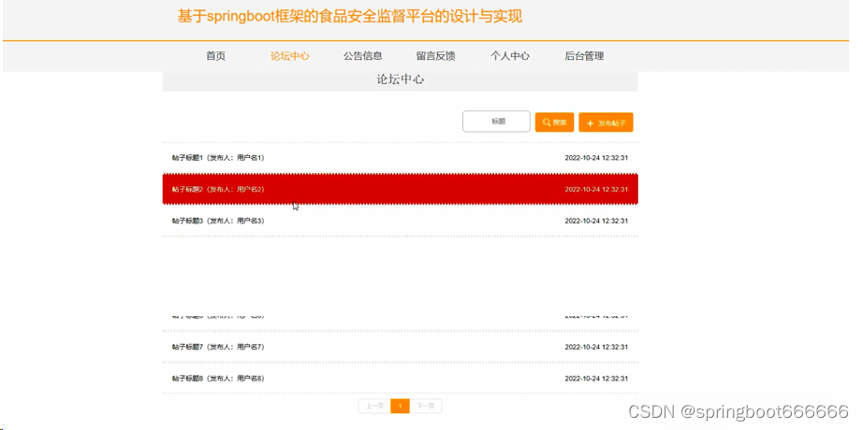Click the orange site title 基于springboot框架的食品安全监督平台
Viewport: 863px width, 430px height.
pyautogui.click(x=349, y=17)
